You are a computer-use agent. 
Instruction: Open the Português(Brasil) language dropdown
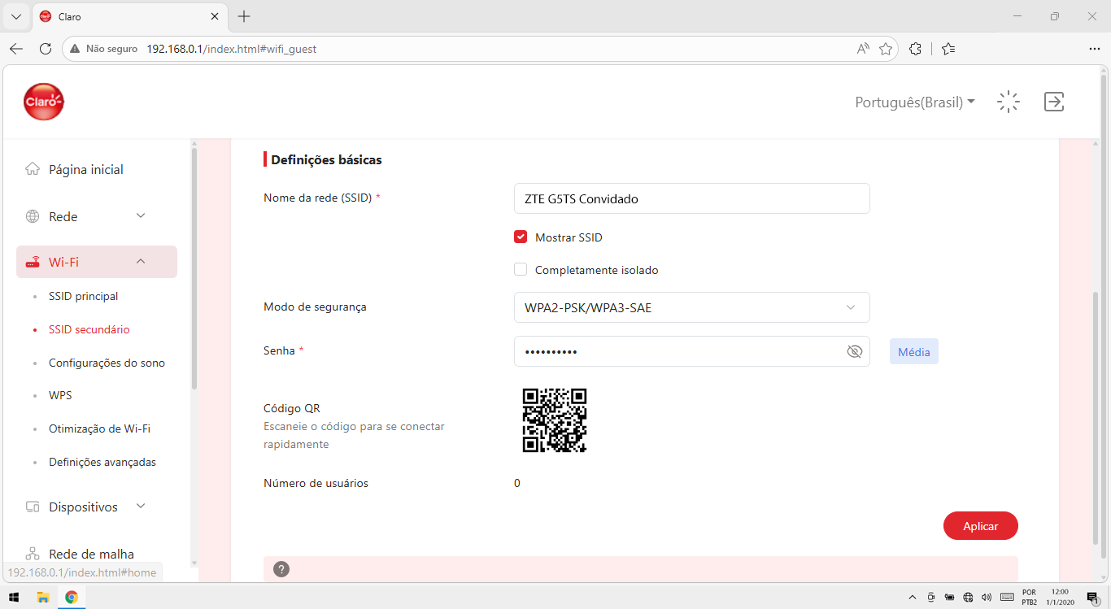coord(915,102)
